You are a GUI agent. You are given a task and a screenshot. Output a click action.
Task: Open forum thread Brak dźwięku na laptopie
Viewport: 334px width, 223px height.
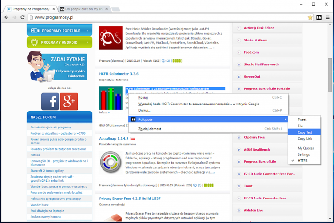point(47,211)
